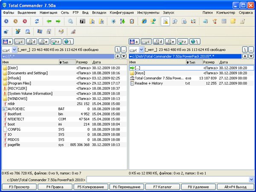Click the yellow sticky note toolbar icon
The width and height of the screenshot is (256, 192).
(x=233, y=21)
